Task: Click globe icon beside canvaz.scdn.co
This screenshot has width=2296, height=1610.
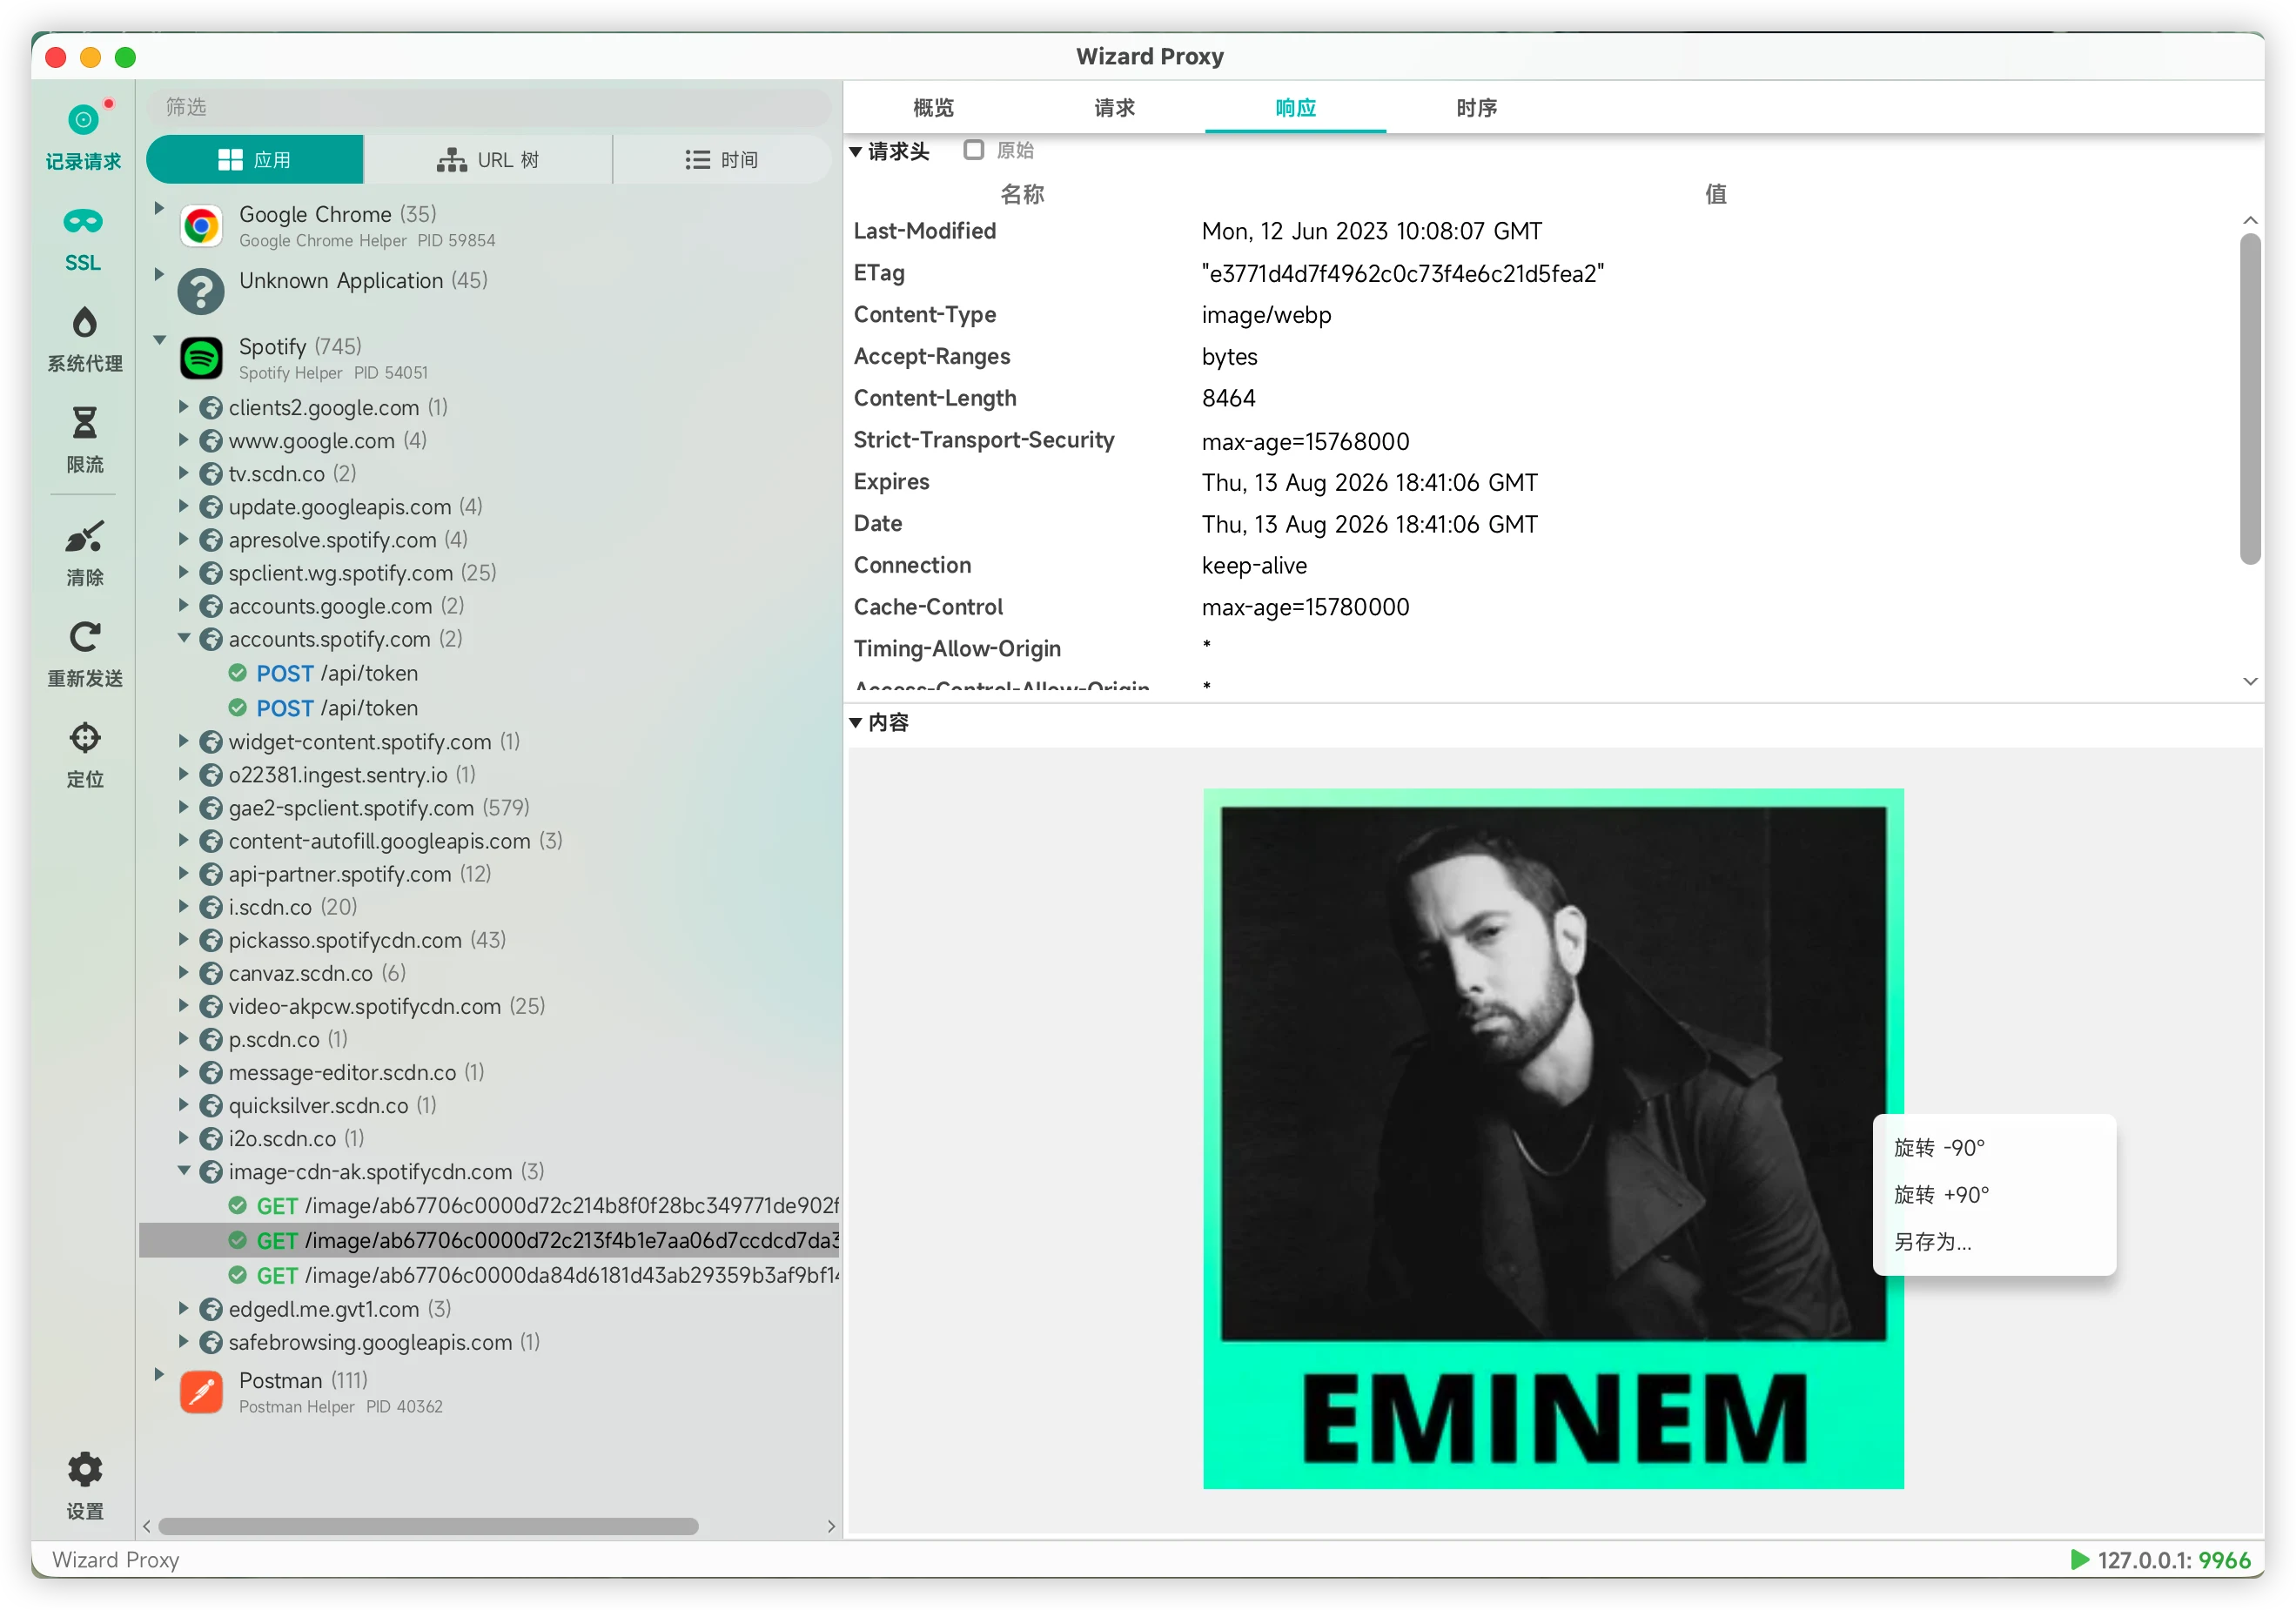Action: tap(211, 973)
